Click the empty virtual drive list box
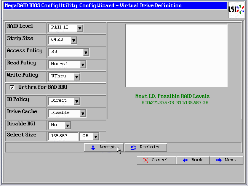The height and width of the screenshot is (186, 248). click(176, 56)
